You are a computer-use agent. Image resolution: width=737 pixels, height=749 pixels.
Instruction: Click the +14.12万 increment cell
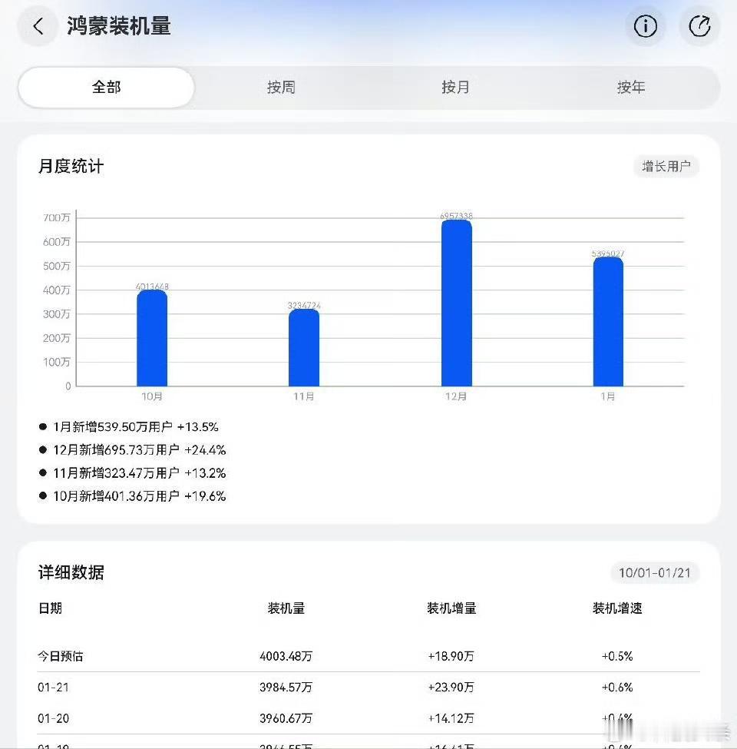(451, 718)
